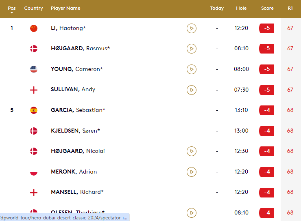Sort by R1 column header
This screenshot has height=221, width=301.
[x=290, y=8]
